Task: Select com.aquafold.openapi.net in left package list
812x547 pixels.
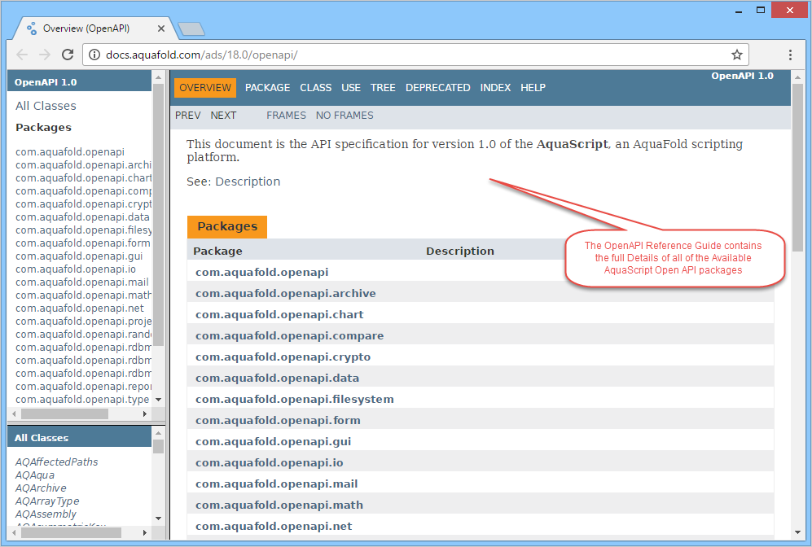Action: 80,309
